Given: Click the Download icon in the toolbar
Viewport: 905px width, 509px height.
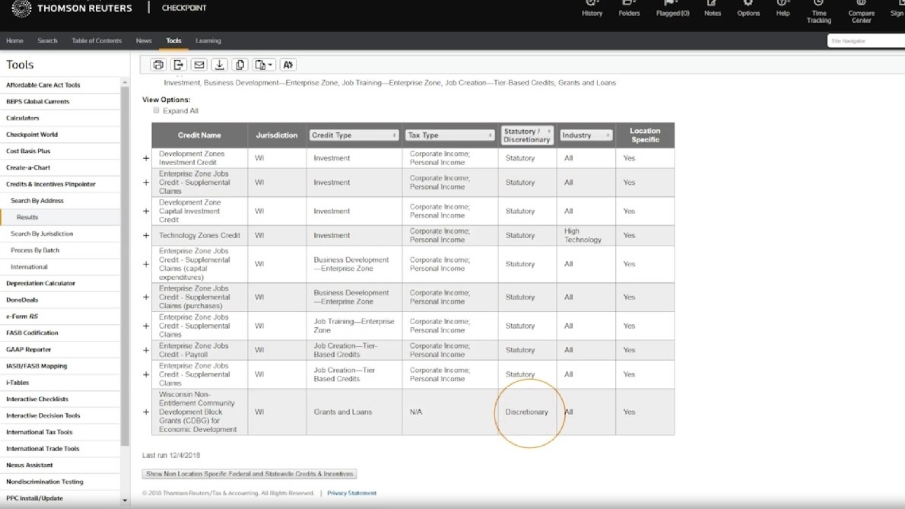Looking at the screenshot, I should pos(220,65).
